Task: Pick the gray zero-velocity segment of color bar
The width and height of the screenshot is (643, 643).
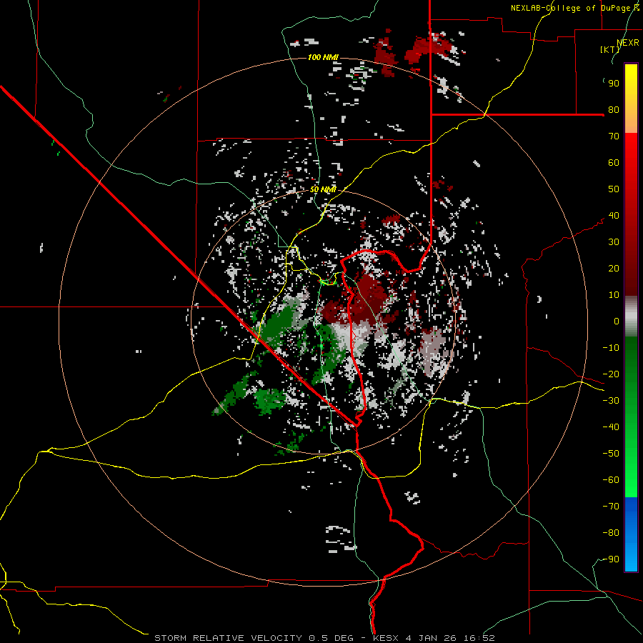Action: [631, 316]
